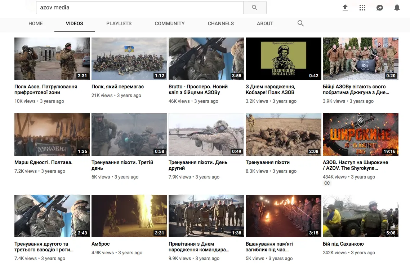Open title 'Привітання з Днем народження командира'

199,247
